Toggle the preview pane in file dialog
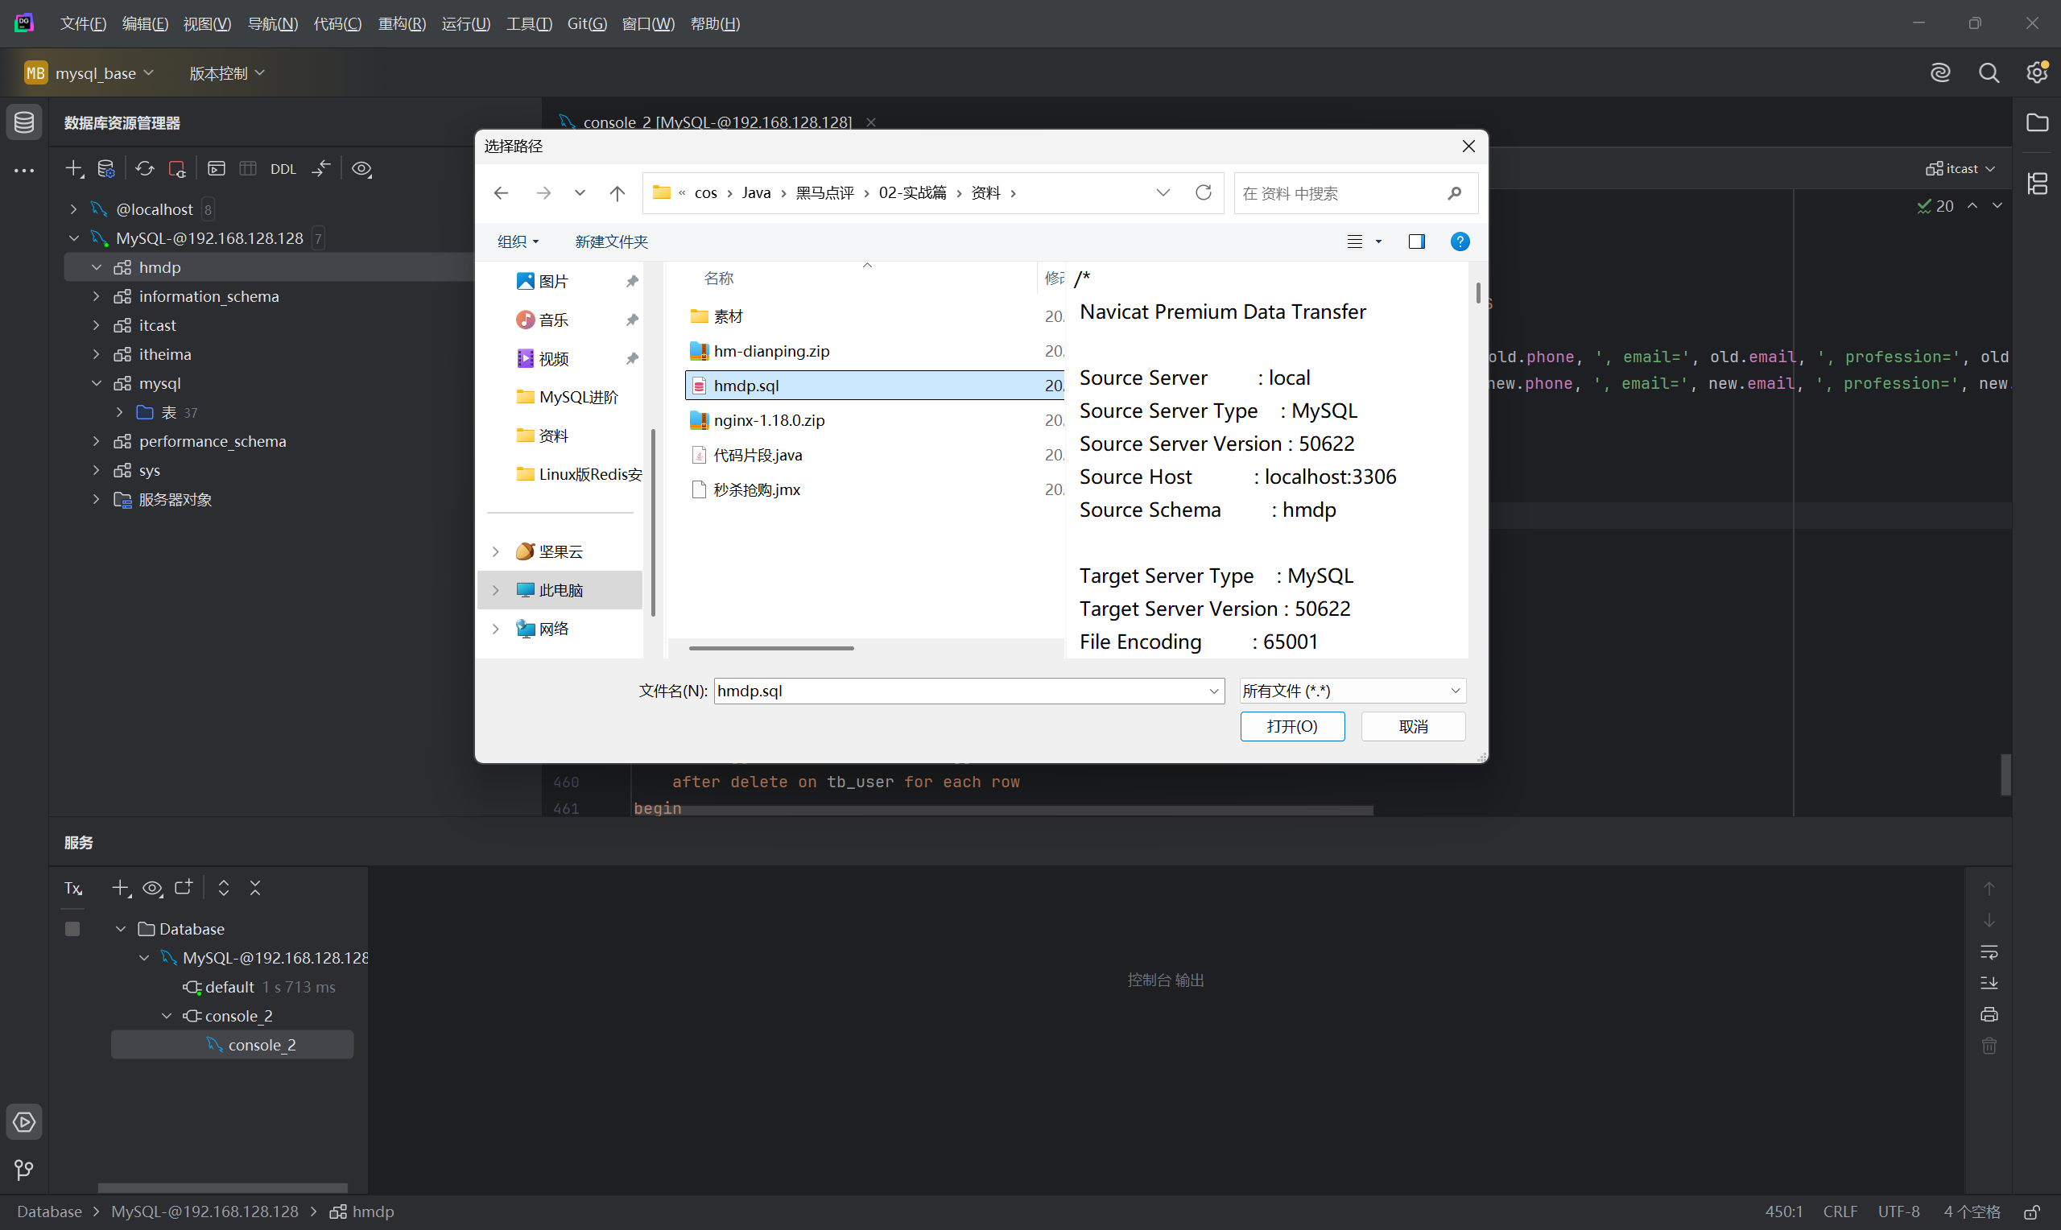Viewport: 2061px width, 1230px height. [x=1416, y=241]
